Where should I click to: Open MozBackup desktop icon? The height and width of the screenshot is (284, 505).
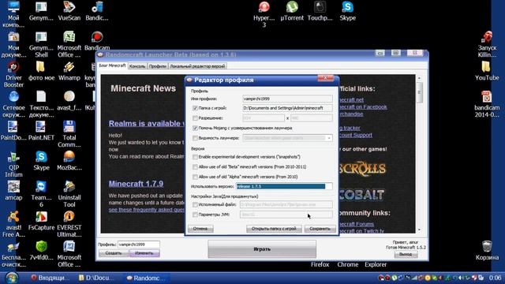point(69,161)
